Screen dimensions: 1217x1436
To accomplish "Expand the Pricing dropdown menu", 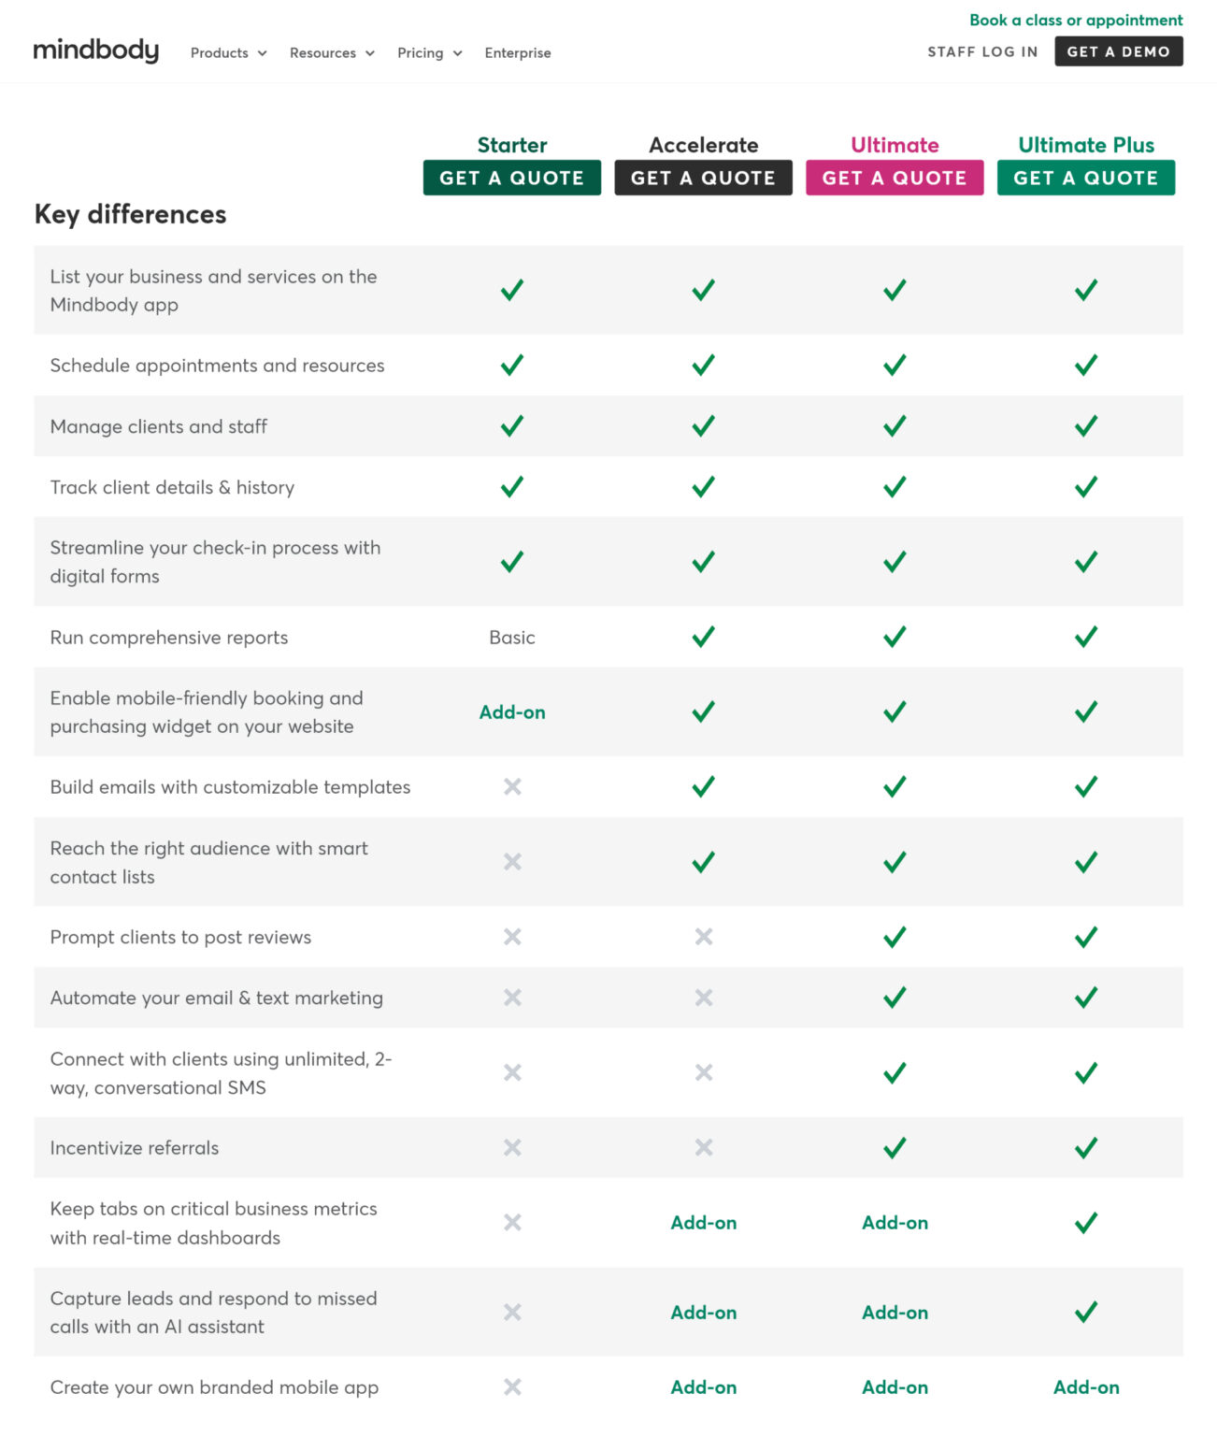I will 430,53.
